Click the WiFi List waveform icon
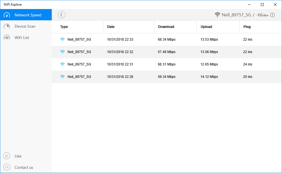Image resolution: width=282 pixels, height=173 pixels. coord(7,38)
